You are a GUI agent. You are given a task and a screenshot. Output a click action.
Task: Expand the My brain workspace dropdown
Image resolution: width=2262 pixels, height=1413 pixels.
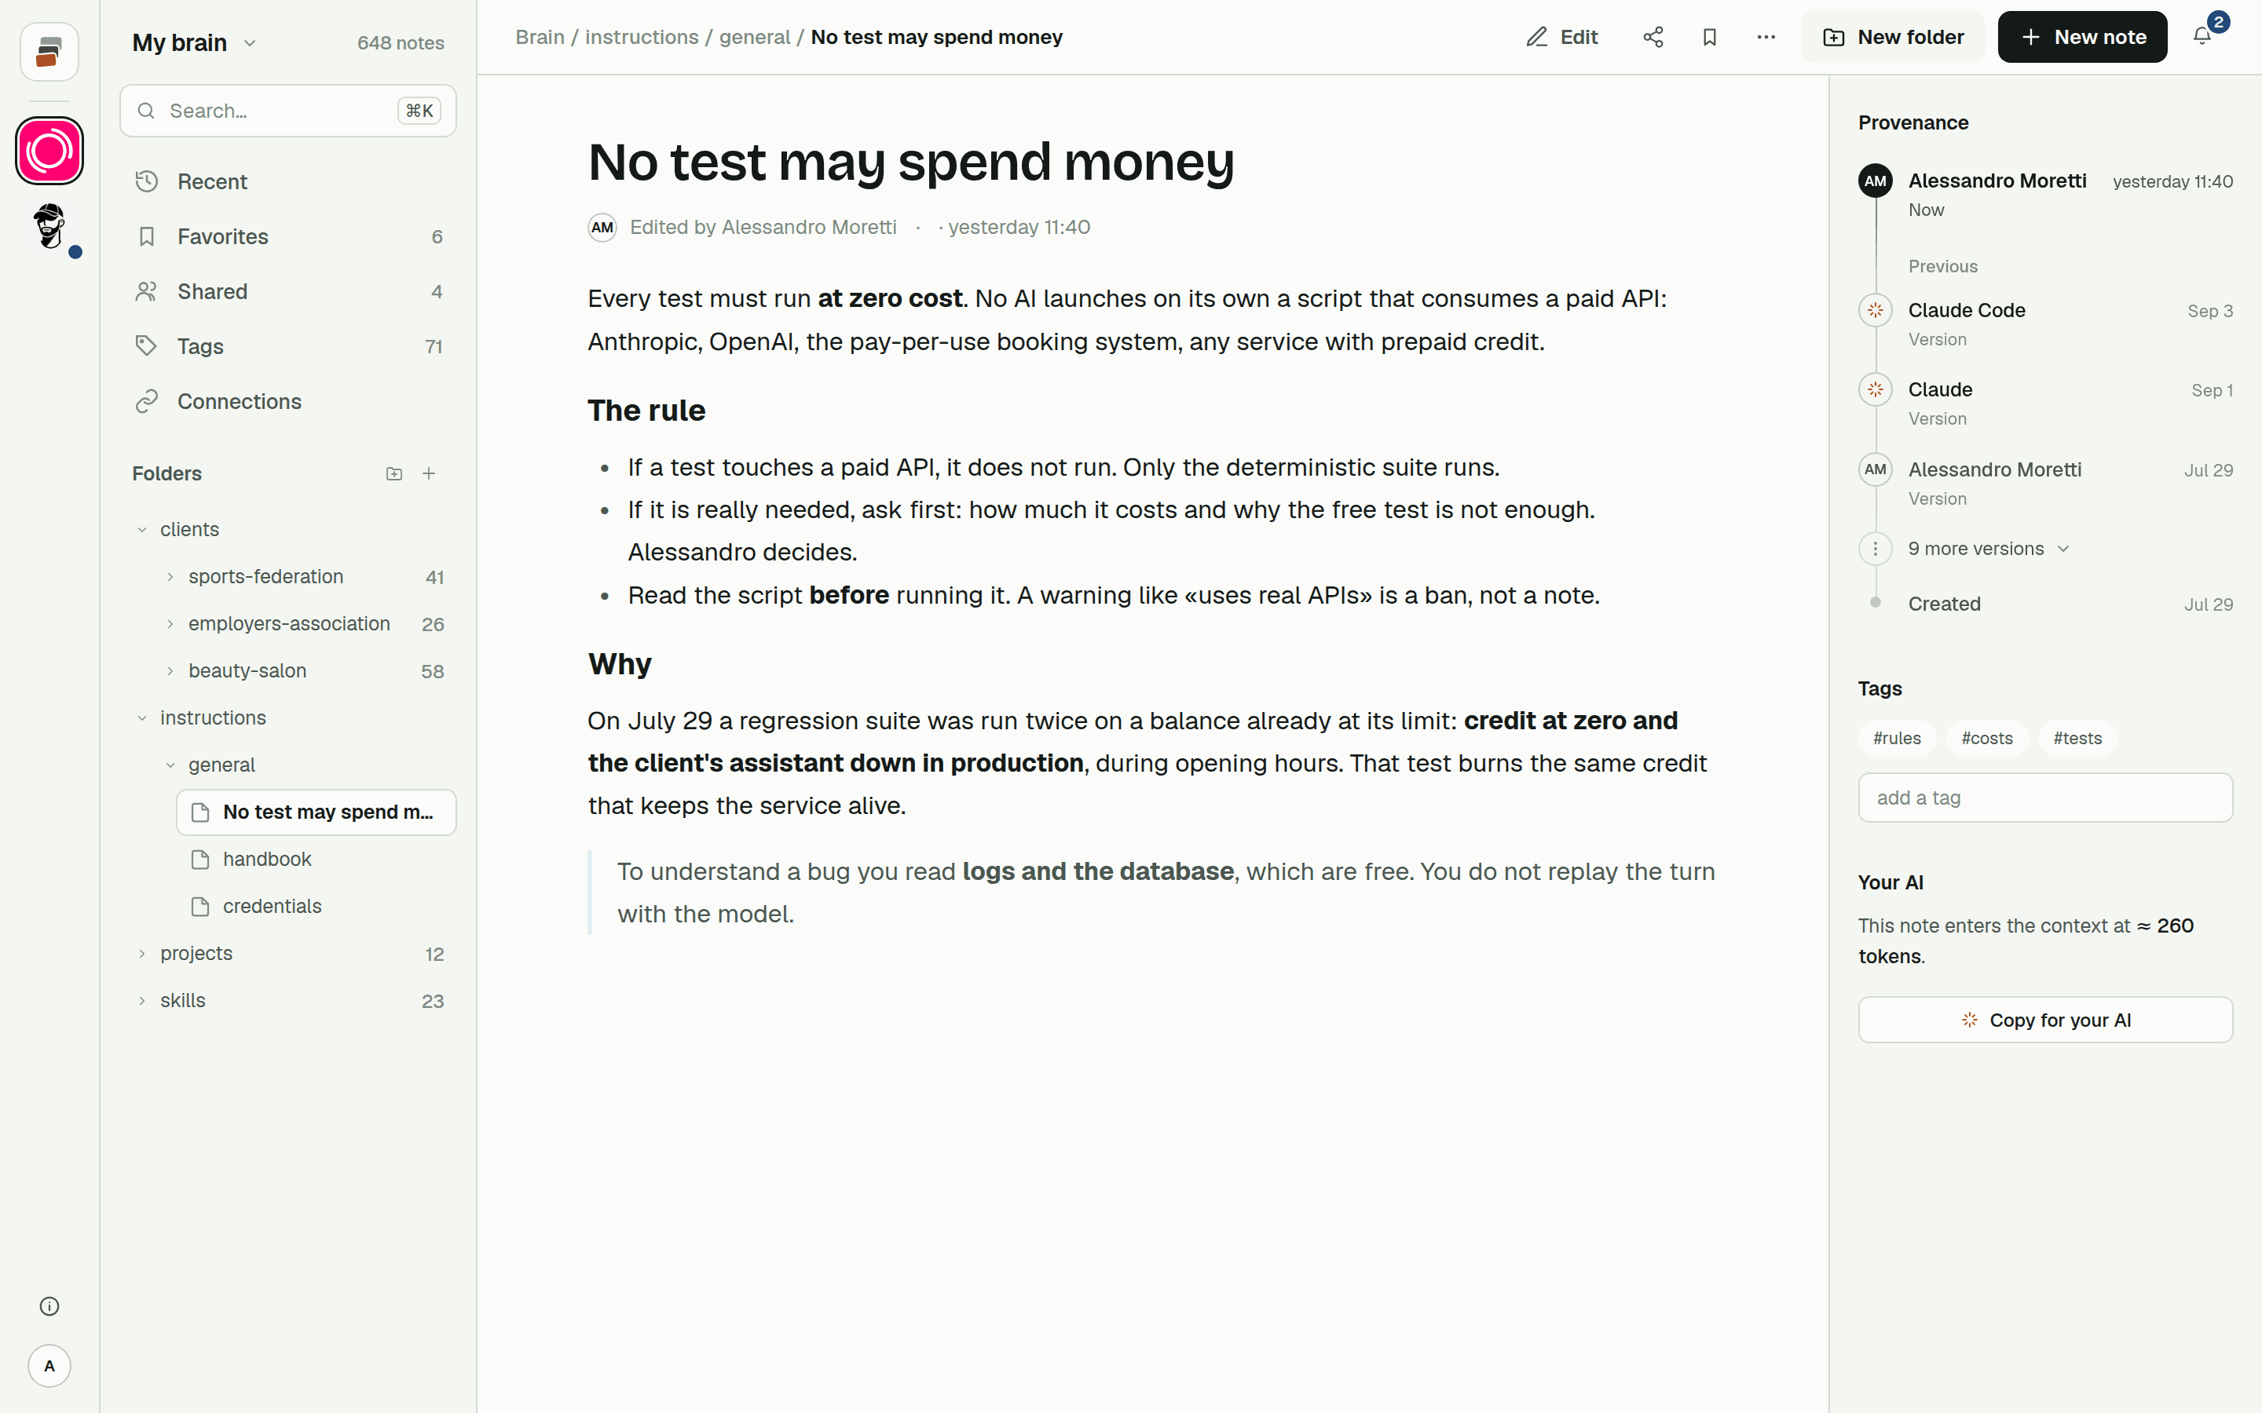[195, 43]
